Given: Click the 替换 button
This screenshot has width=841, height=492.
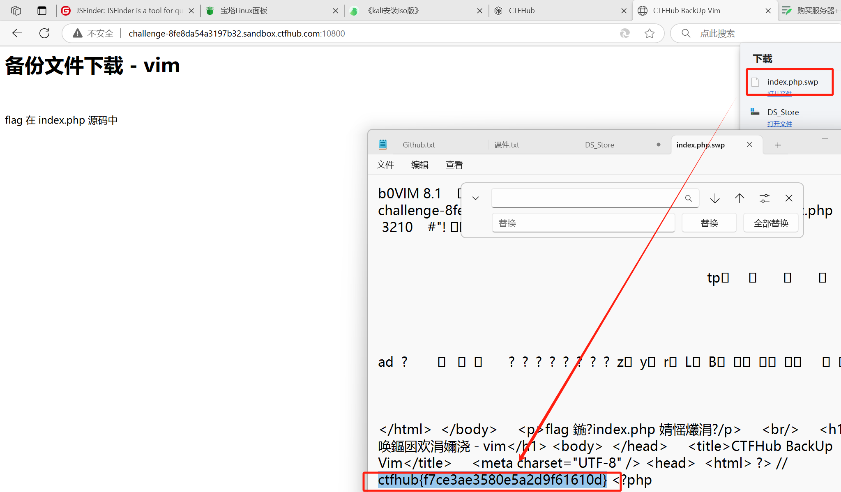Looking at the screenshot, I should click(709, 223).
